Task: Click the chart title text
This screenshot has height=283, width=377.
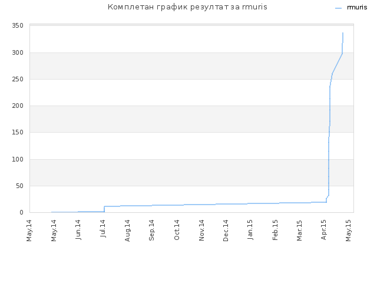Action: (187, 7)
